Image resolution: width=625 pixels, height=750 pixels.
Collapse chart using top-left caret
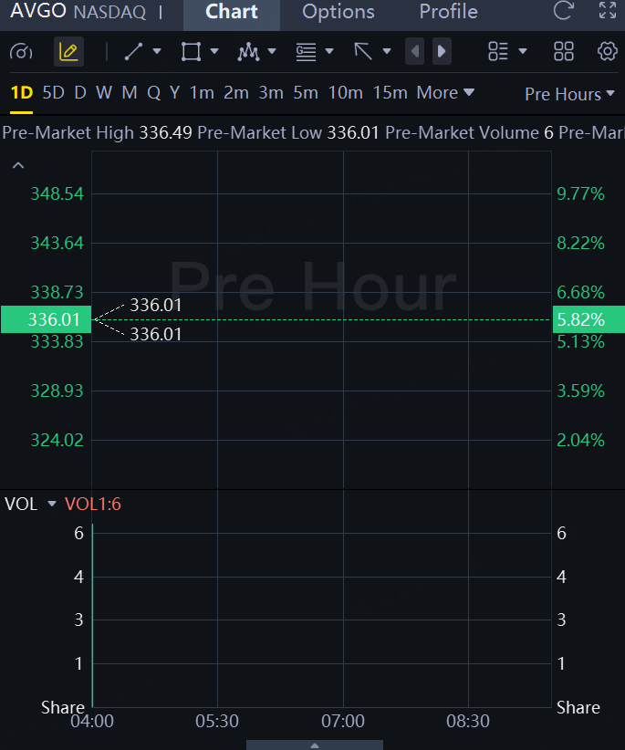18,165
